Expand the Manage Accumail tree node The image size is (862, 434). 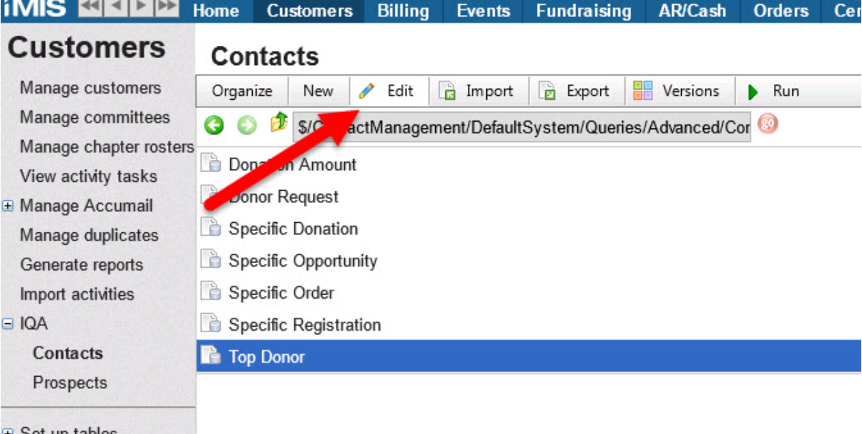pyautogui.click(x=8, y=206)
